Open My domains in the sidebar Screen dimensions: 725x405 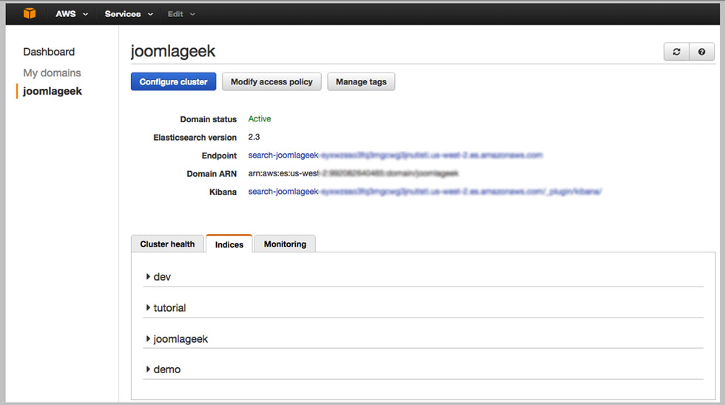click(52, 73)
